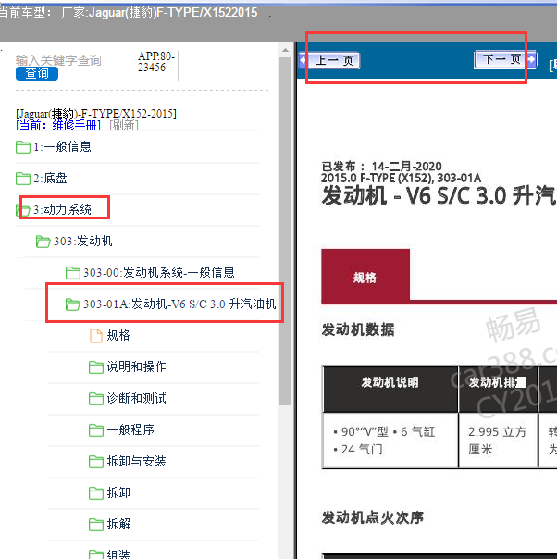Click folder icon beside 拆卸与安装

click(x=96, y=462)
